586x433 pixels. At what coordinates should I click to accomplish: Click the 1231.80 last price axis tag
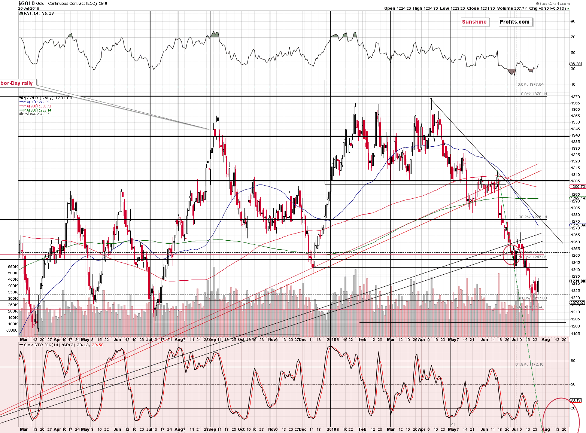point(578,281)
